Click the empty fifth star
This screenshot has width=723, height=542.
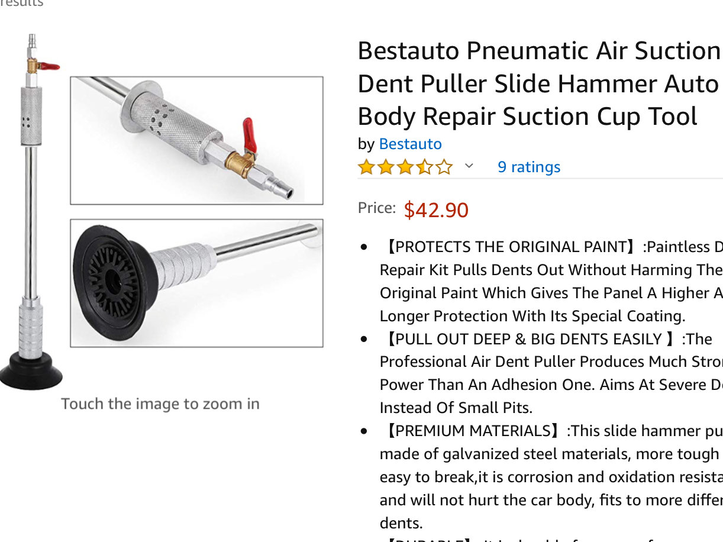point(444,167)
